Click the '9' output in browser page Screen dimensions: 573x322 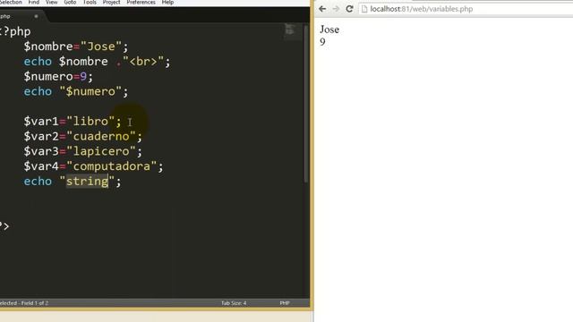(322, 42)
